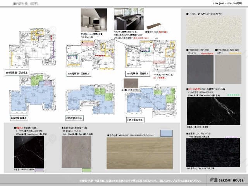Click the black marble entrance tile sample
Screen dimensions: 248x186
pos(29,152)
